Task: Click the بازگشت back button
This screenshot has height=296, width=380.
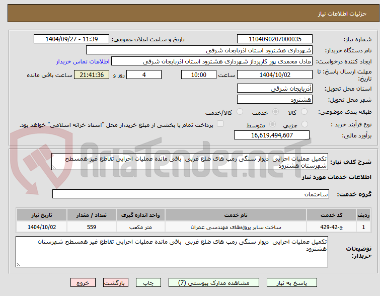Action: click(116, 283)
